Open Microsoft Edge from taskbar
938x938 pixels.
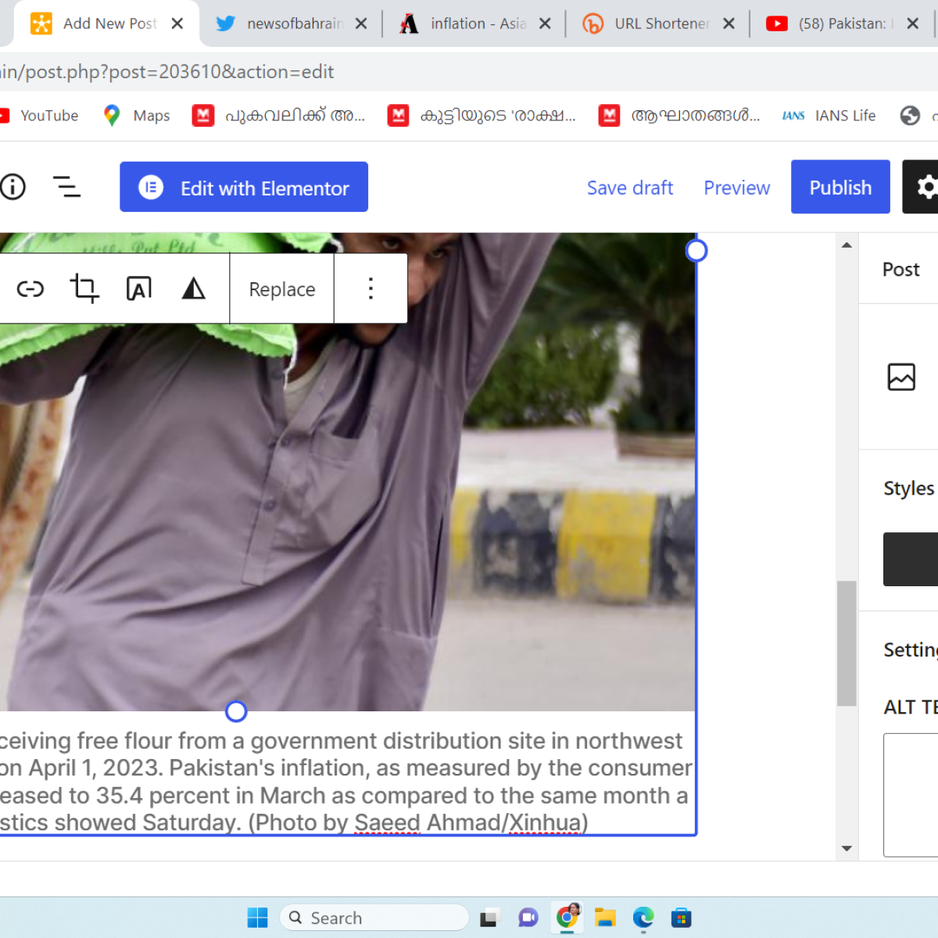pyautogui.click(x=643, y=918)
